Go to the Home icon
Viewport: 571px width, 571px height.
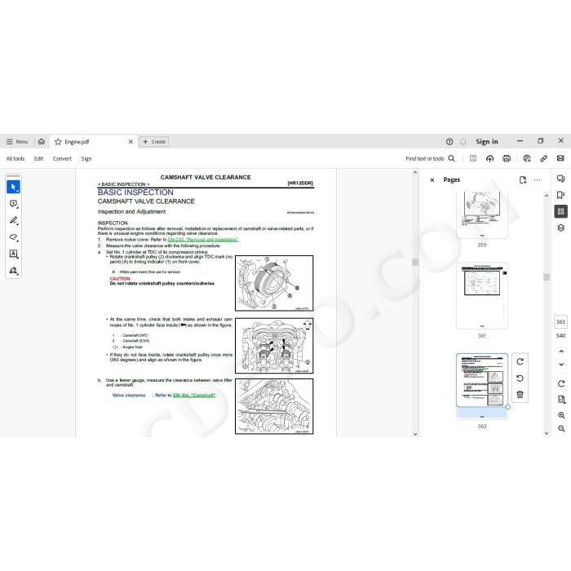click(x=42, y=142)
